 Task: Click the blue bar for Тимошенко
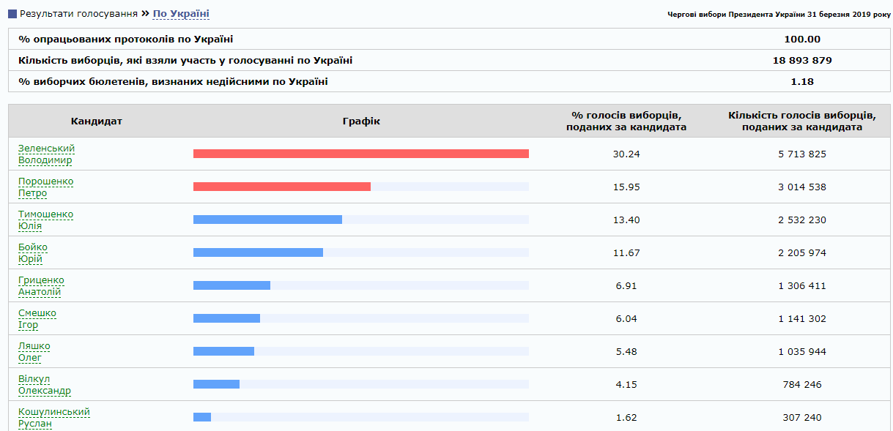tap(267, 220)
